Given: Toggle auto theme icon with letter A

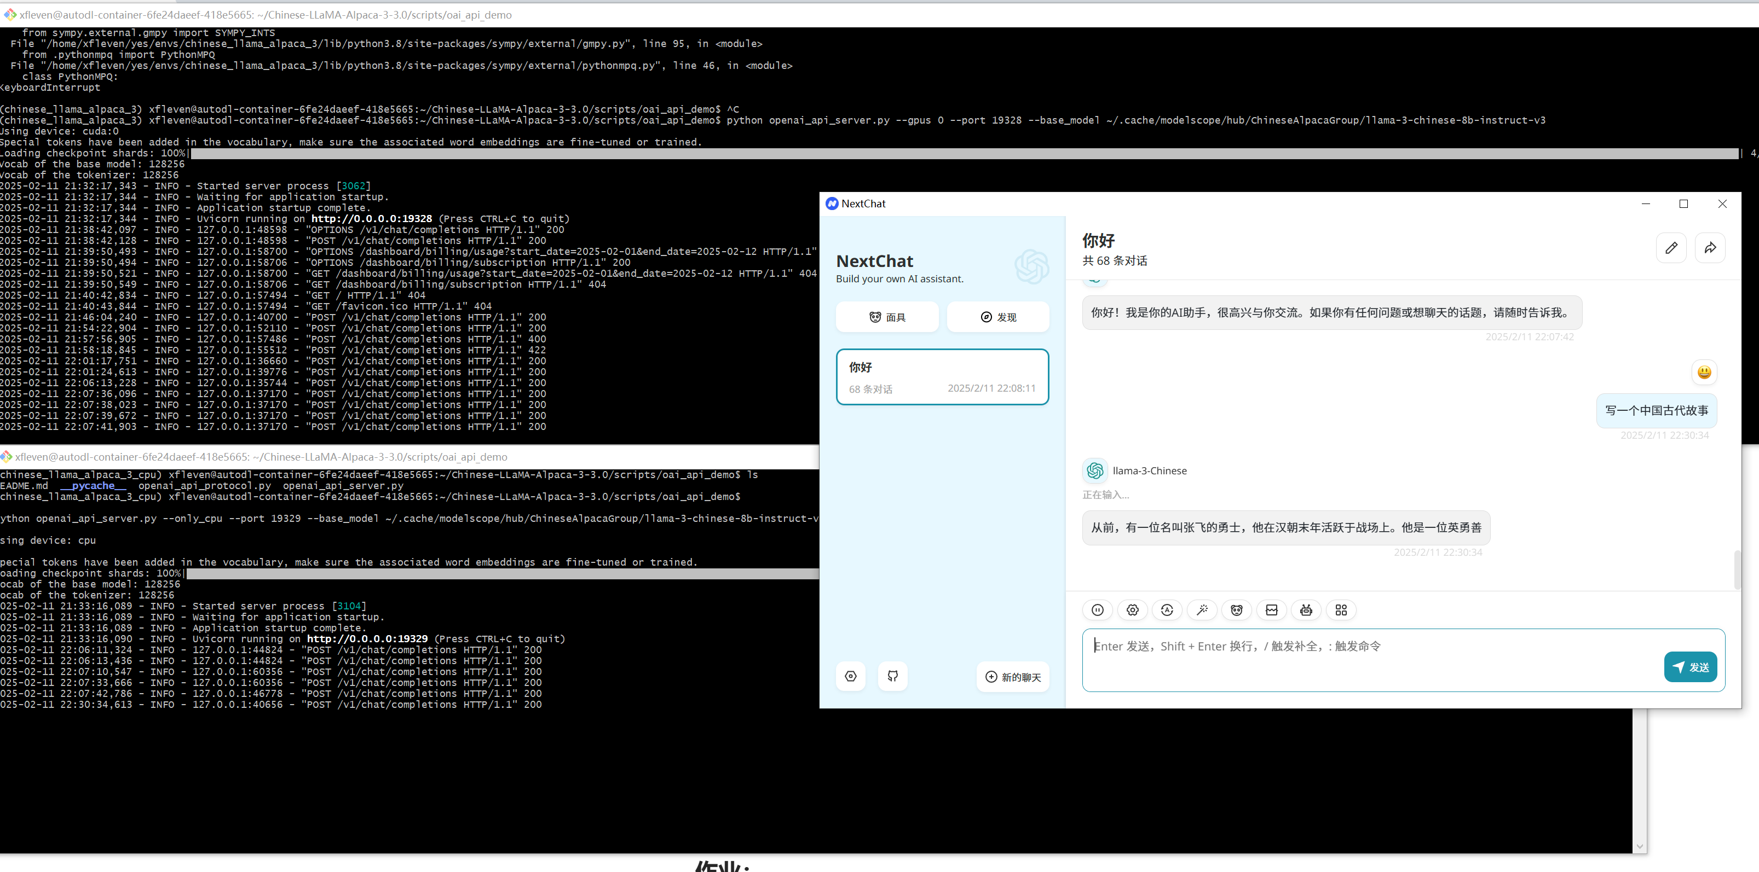Looking at the screenshot, I should [x=1167, y=610].
